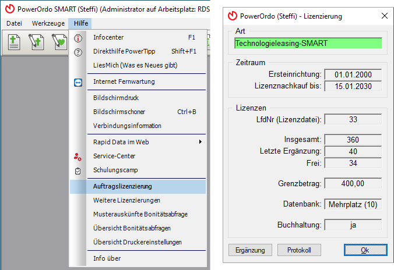
Task: Click the Buchhaltung: label text
Action: point(299,225)
